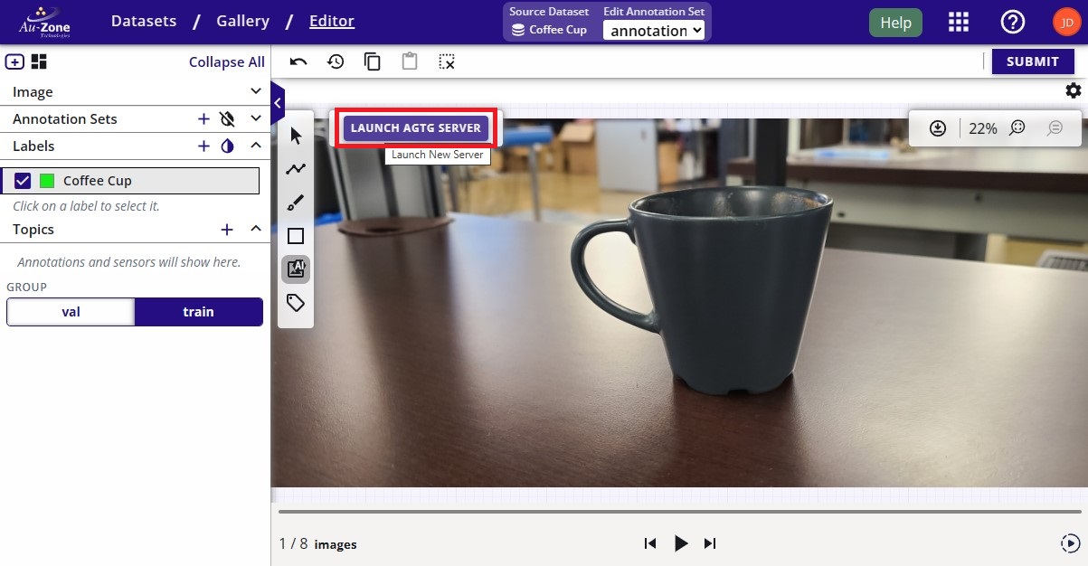The width and height of the screenshot is (1088, 566).
Task: Open the playback speed icon
Action: click(1069, 543)
